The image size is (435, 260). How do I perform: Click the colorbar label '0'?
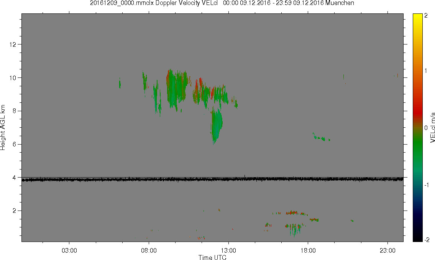tap(426, 128)
